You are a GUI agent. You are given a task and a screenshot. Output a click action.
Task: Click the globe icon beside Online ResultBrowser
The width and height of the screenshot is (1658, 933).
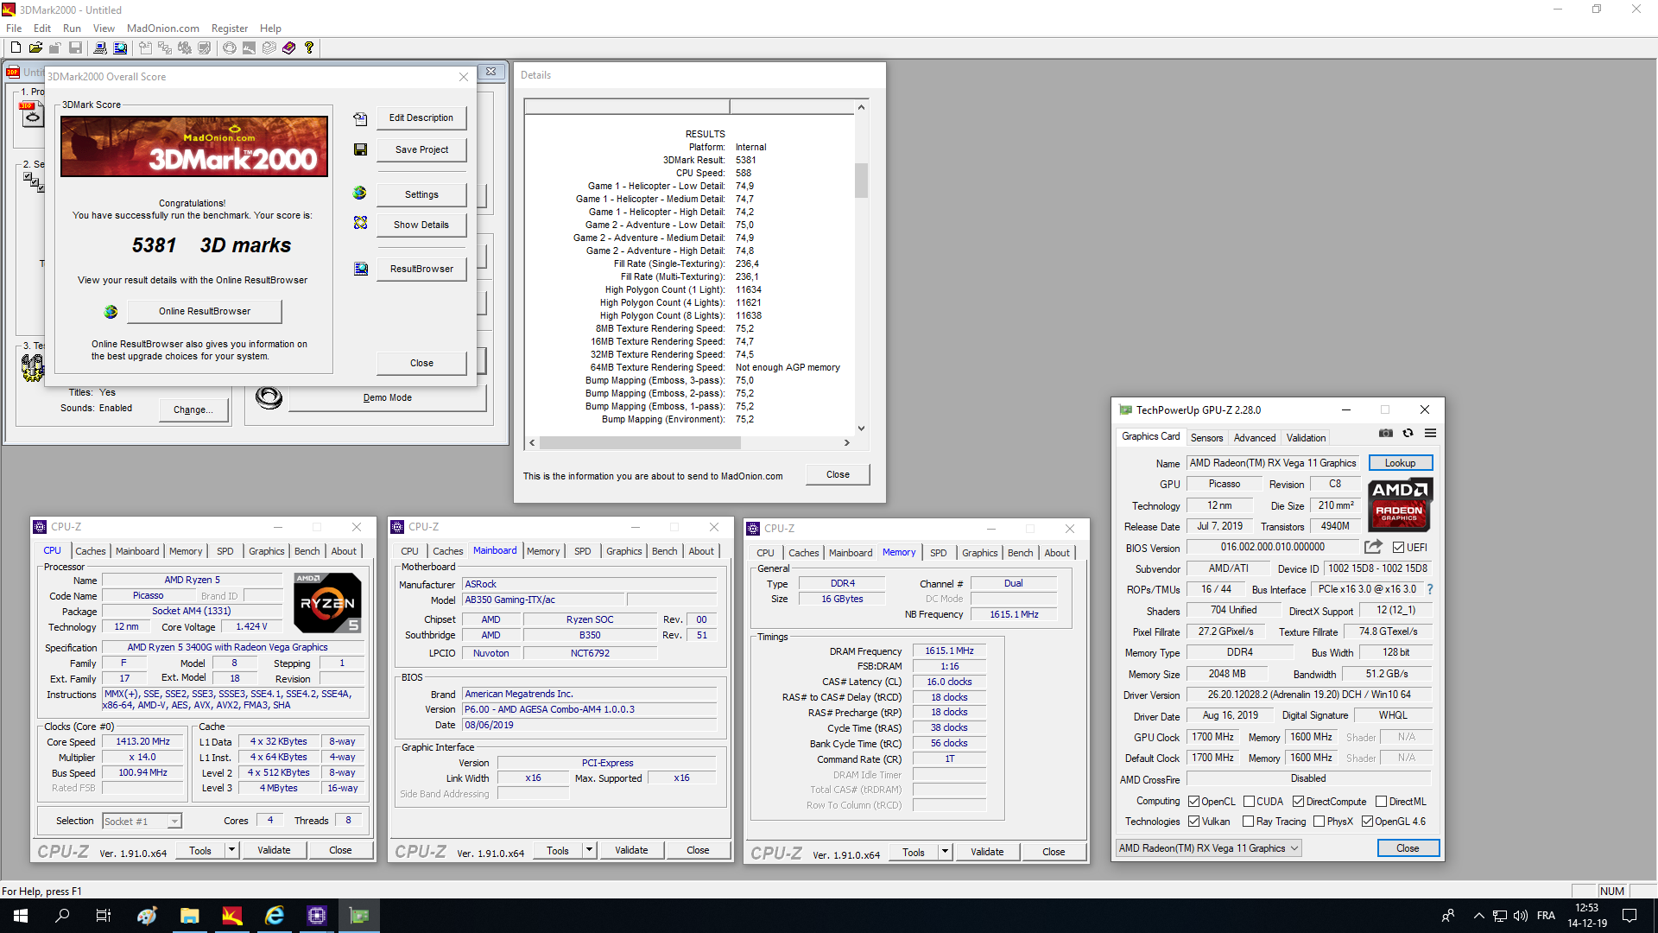tap(111, 312)
